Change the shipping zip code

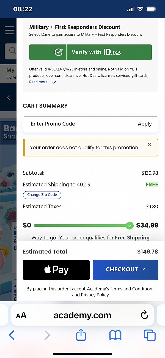click(42, 195)
